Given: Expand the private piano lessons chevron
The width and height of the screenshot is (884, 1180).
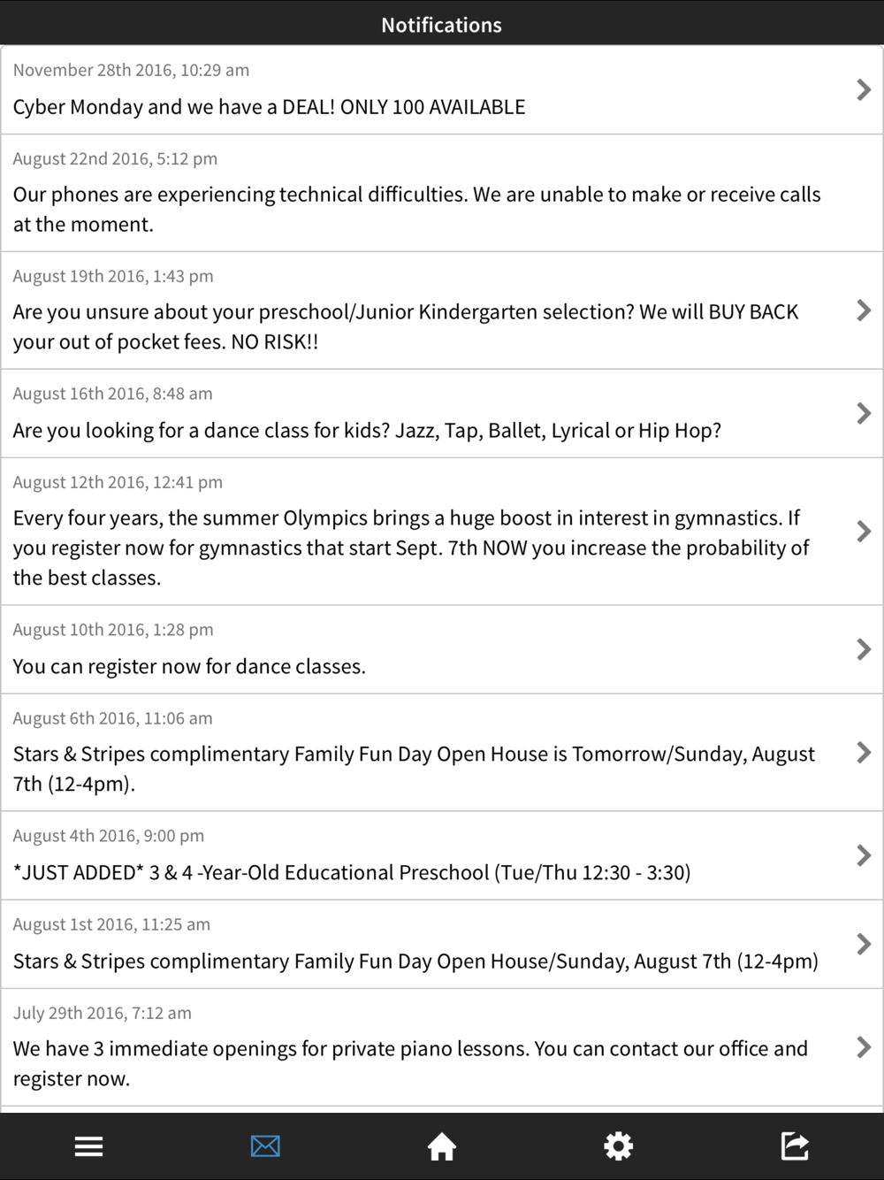Looking at the screenshot, I should tap(864, 1047).
